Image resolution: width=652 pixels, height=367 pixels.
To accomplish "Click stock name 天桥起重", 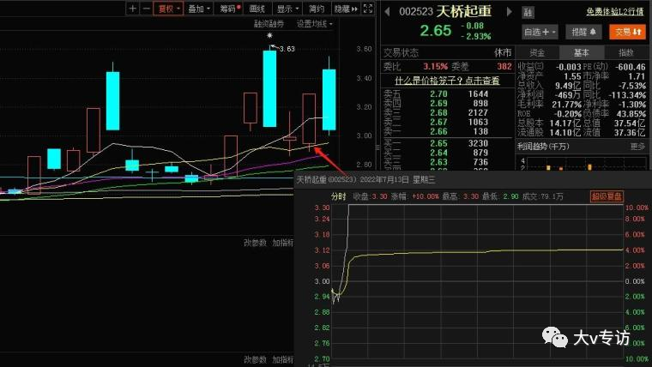I will pyautogui.click(x=463, y=11).
